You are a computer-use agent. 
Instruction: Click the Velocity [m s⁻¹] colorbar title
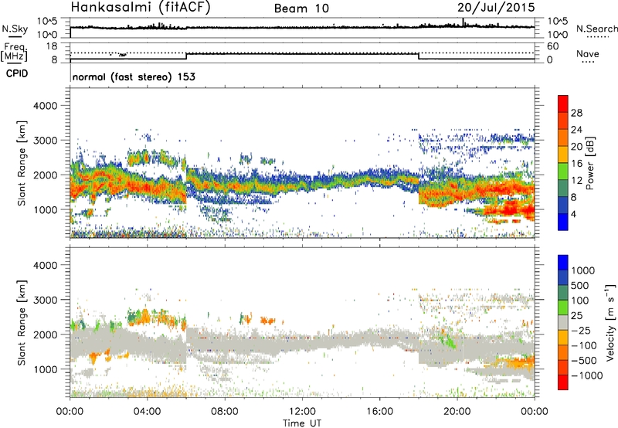tap(610, 322)
